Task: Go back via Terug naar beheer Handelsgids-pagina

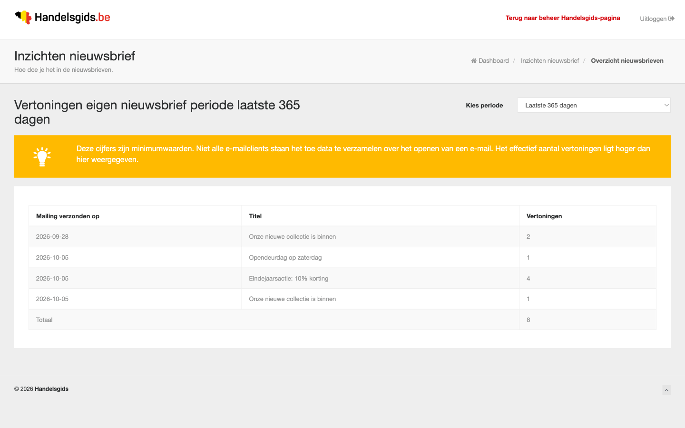Action: point(563,18)
